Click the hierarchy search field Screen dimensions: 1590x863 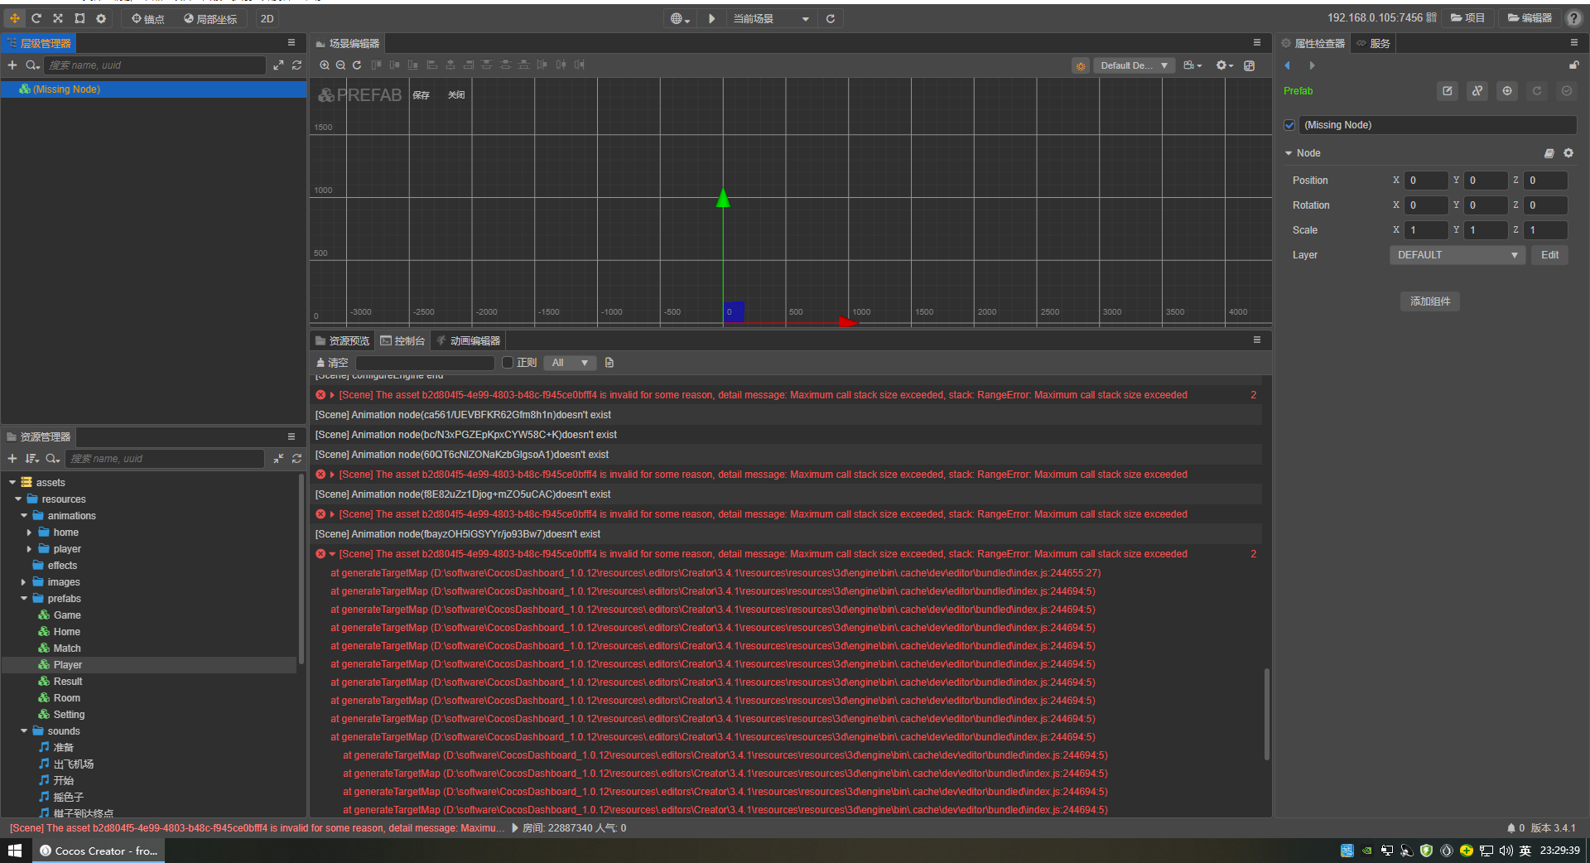coord(156,65)
